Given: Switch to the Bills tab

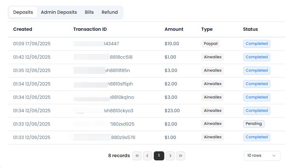Looking at the screenshot, I should pyautogui.click(x=89, y=12).
